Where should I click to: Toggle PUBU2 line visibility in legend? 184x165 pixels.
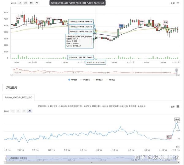[98, 80]
